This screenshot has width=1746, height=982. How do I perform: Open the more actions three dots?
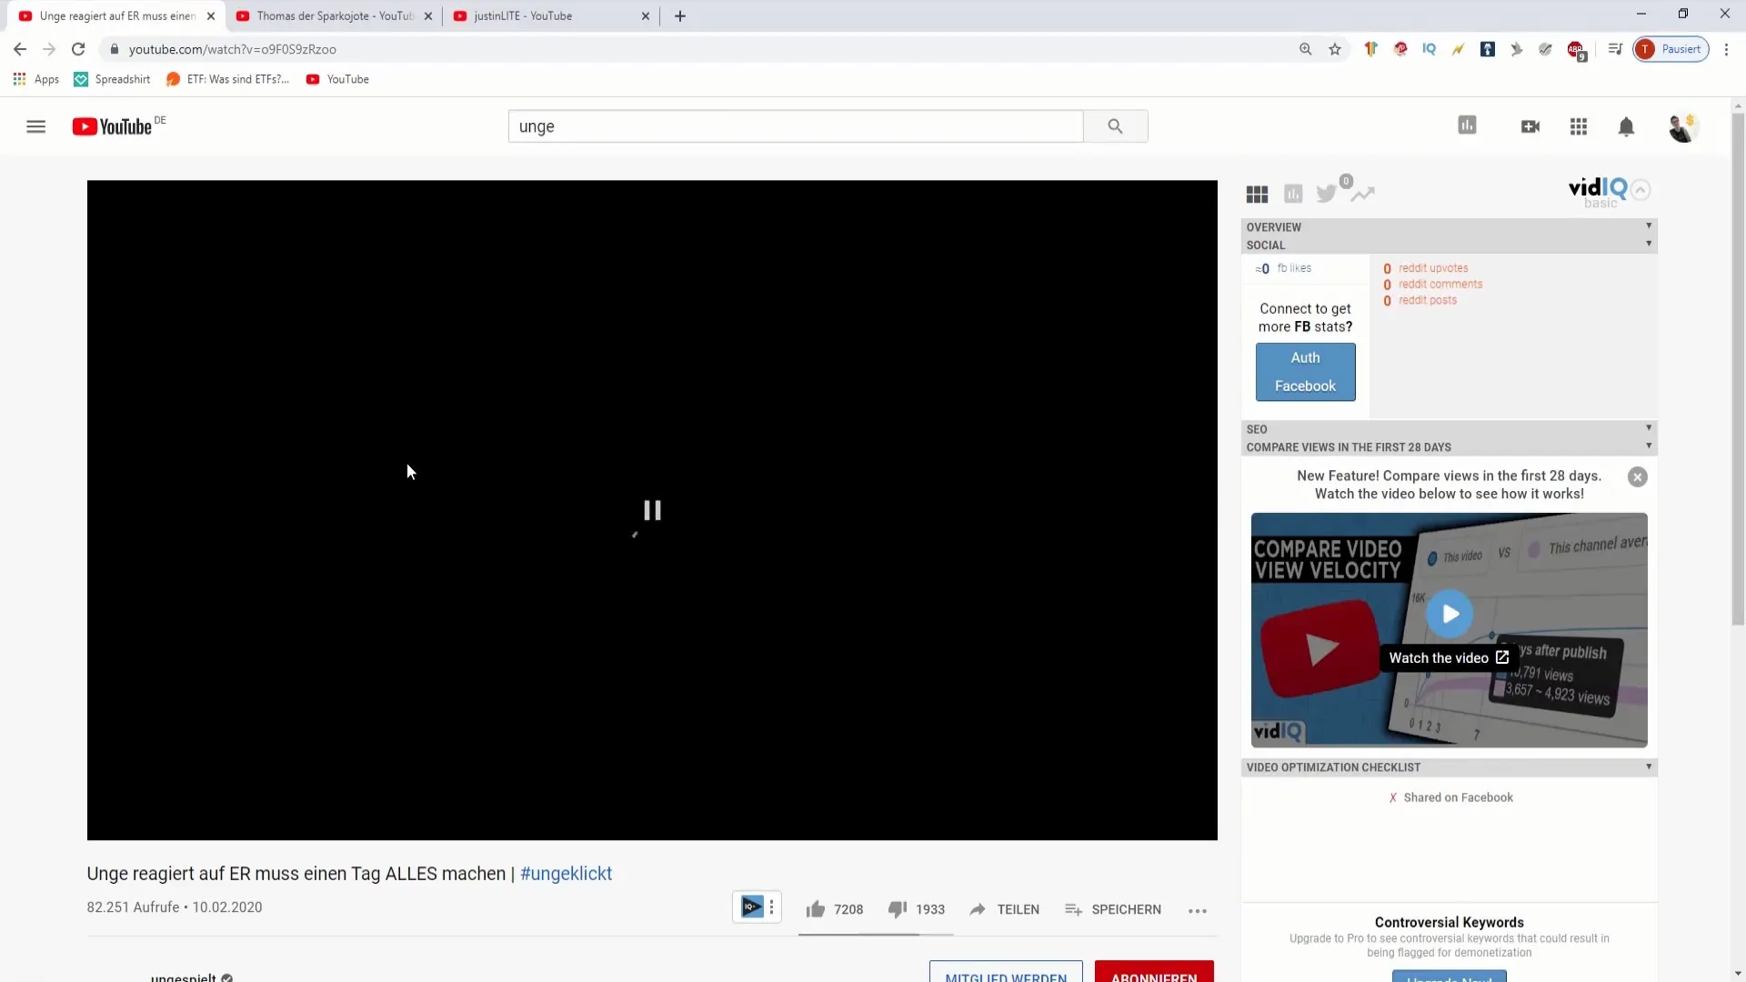[1198, 910]
